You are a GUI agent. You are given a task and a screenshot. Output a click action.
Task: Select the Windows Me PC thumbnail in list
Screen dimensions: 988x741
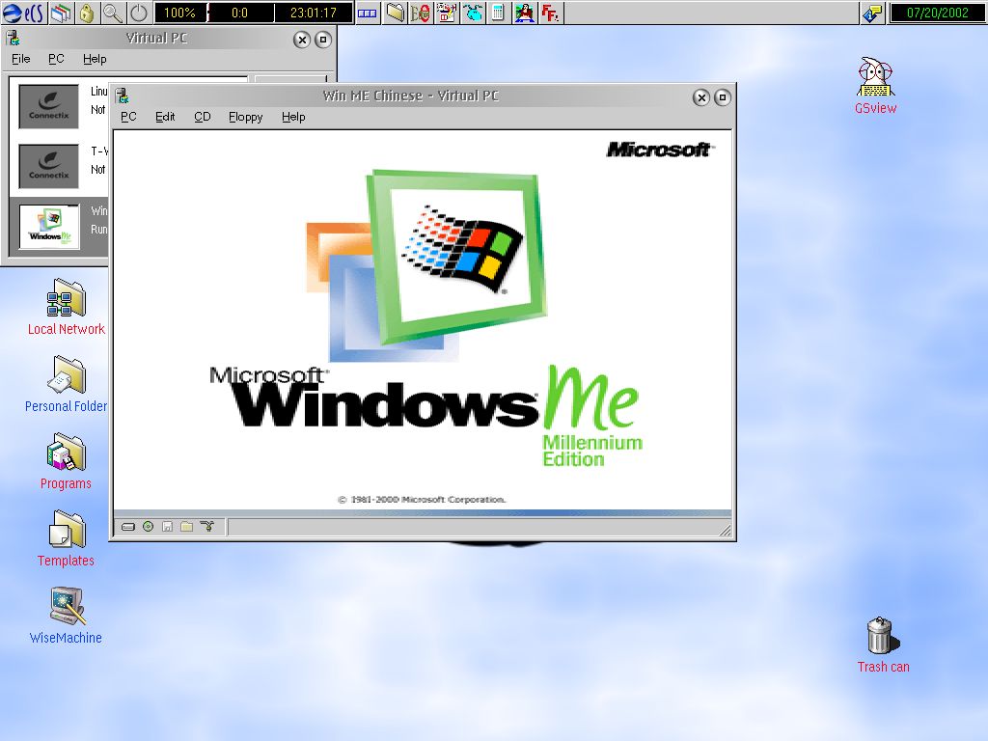(49, 226)
